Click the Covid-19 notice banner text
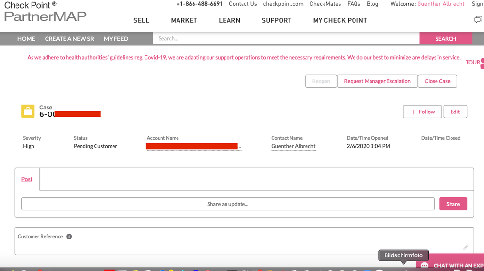Image resolution: width=484 pixels, height=271 pixels. tap(244, 57)
